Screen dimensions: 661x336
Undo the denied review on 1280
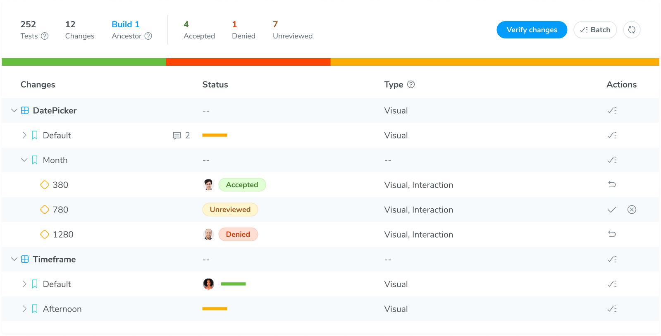coord(612,234)
